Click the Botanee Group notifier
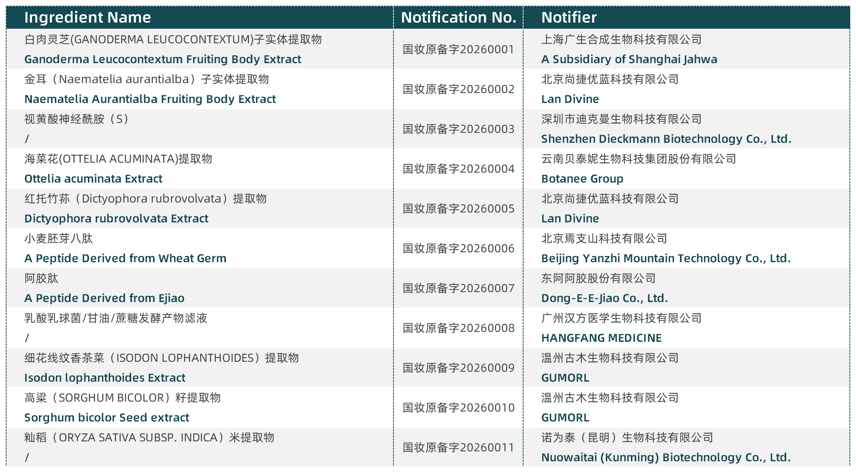Image resolution: width=856 pixels, height=472 pixels. coord(582,179)
